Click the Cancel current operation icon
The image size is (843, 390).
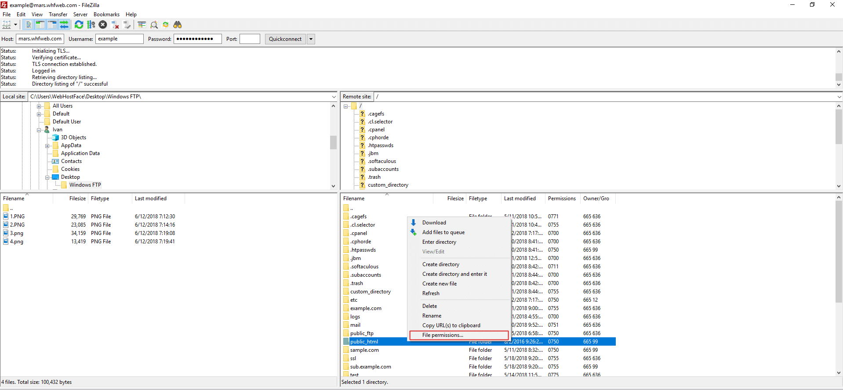click(103, 25)
